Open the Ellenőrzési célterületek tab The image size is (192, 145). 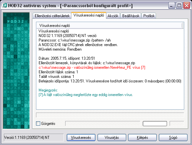coord(52,16)
